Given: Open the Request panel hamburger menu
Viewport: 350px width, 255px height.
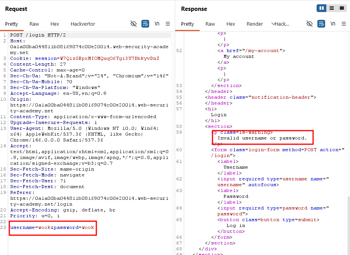Looking at the screenshot, I should tap(168, 24).
